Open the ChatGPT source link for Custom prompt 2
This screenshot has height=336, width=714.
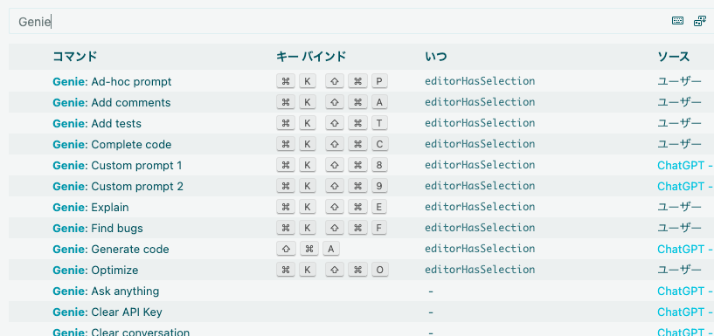(x=685, y=187)
